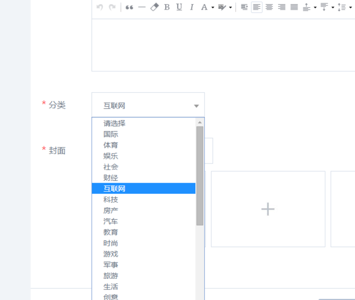Select 创意 from the category list
The image size is (355, 300).
tap(144, 296)
